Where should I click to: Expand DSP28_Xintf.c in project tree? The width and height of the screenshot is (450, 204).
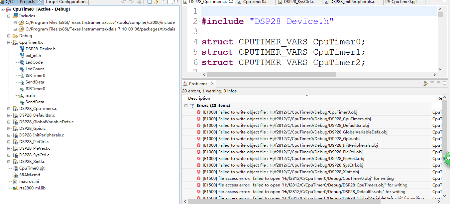9,162
